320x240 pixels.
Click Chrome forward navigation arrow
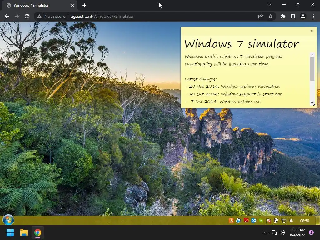tap(17, 16)
